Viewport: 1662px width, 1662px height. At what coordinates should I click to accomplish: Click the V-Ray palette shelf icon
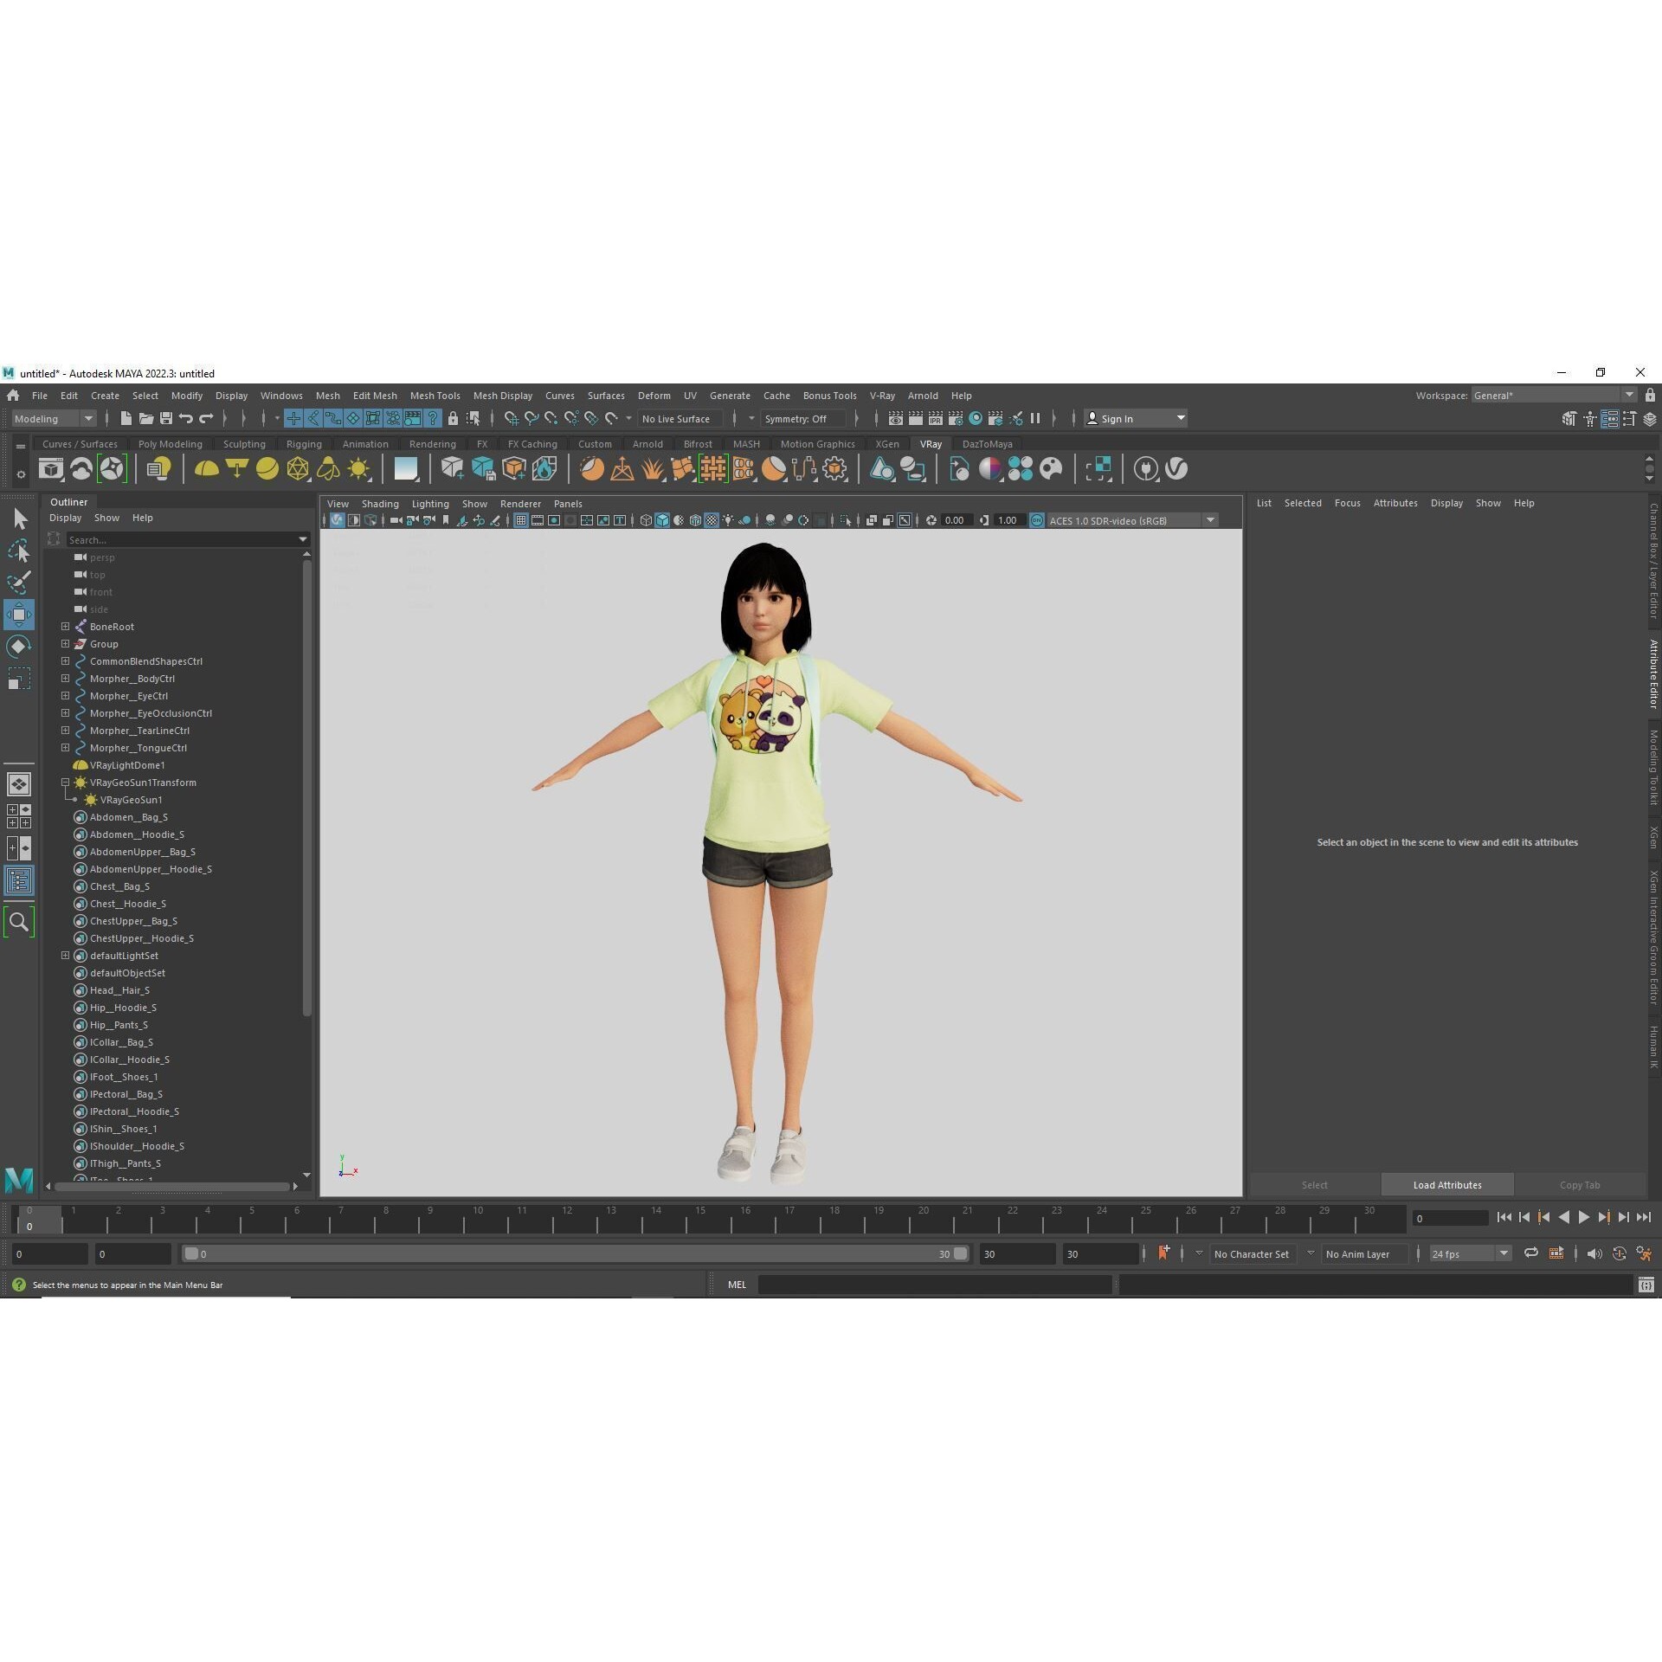coord(1051,469)
